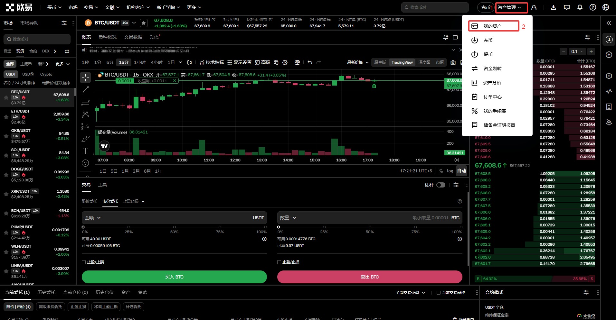
Task: Toggle percent scale on chart
Action: [441, 171]
